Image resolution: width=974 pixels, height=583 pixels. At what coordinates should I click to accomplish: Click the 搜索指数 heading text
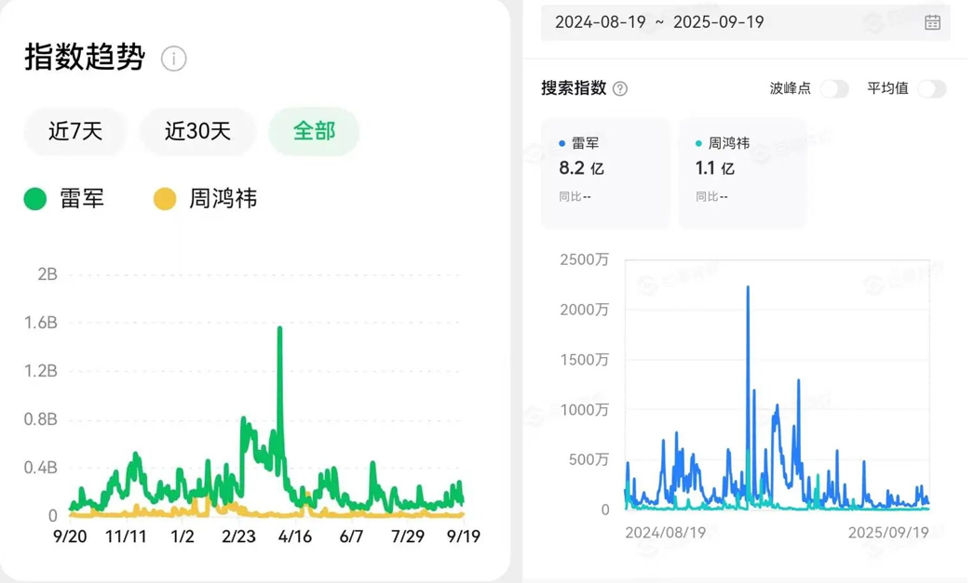point(574,88)
